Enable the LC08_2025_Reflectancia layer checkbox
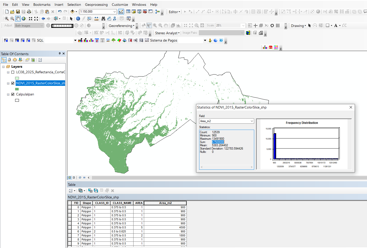The width and height of the screenshot is (367, 248). tap(13, 72)
